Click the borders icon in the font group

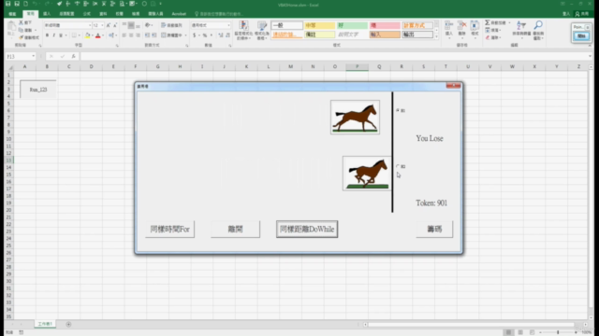[x=74, y=35]
